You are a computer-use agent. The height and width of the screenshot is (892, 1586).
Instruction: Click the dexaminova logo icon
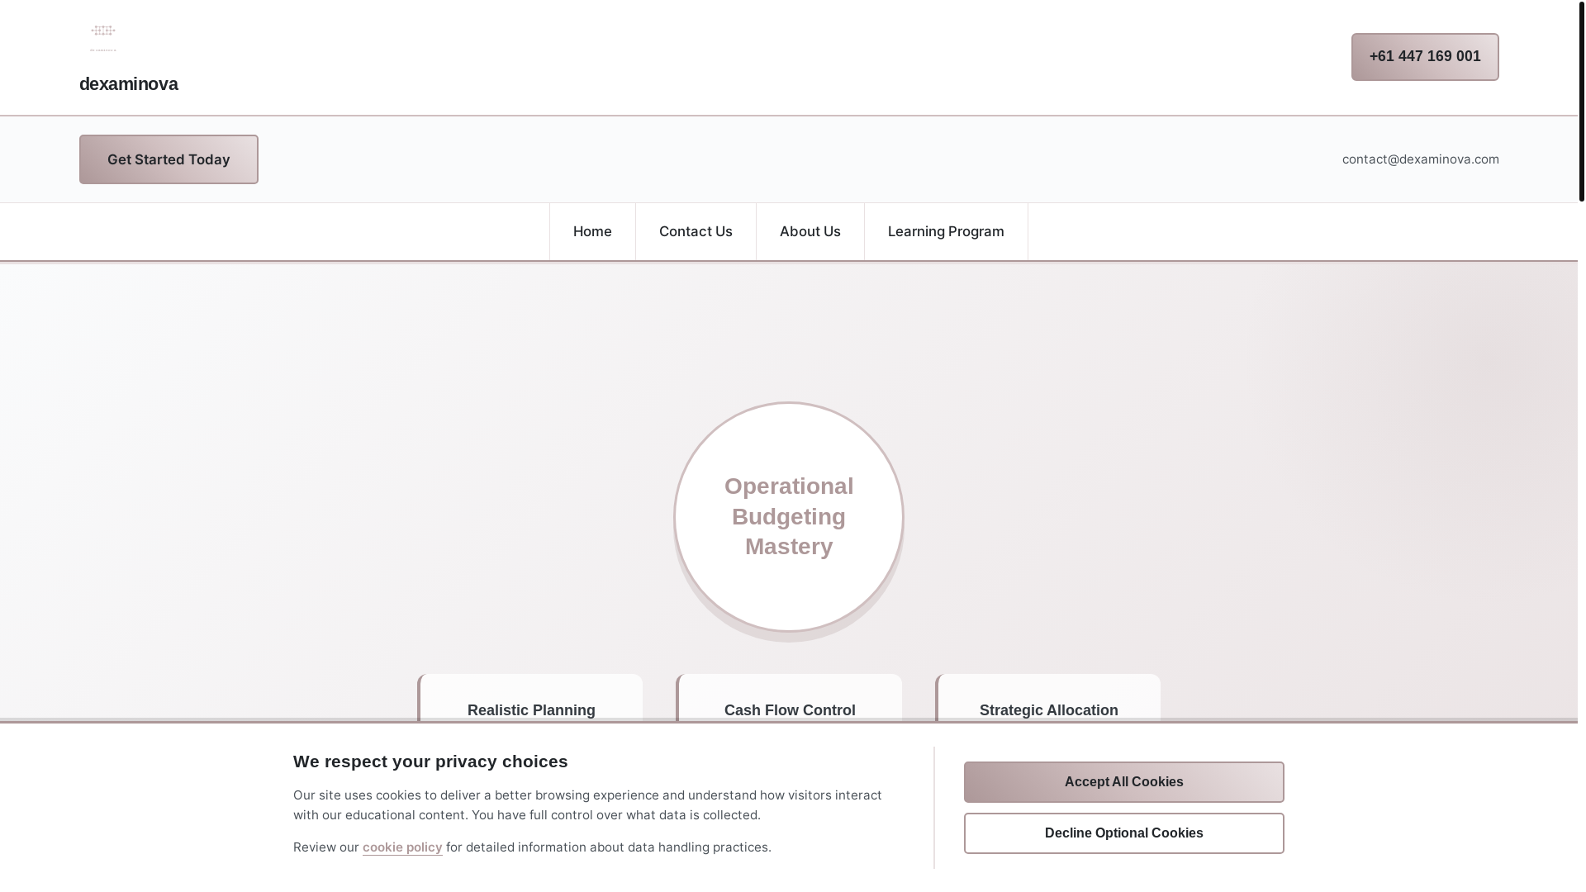(x=103, y=38)
